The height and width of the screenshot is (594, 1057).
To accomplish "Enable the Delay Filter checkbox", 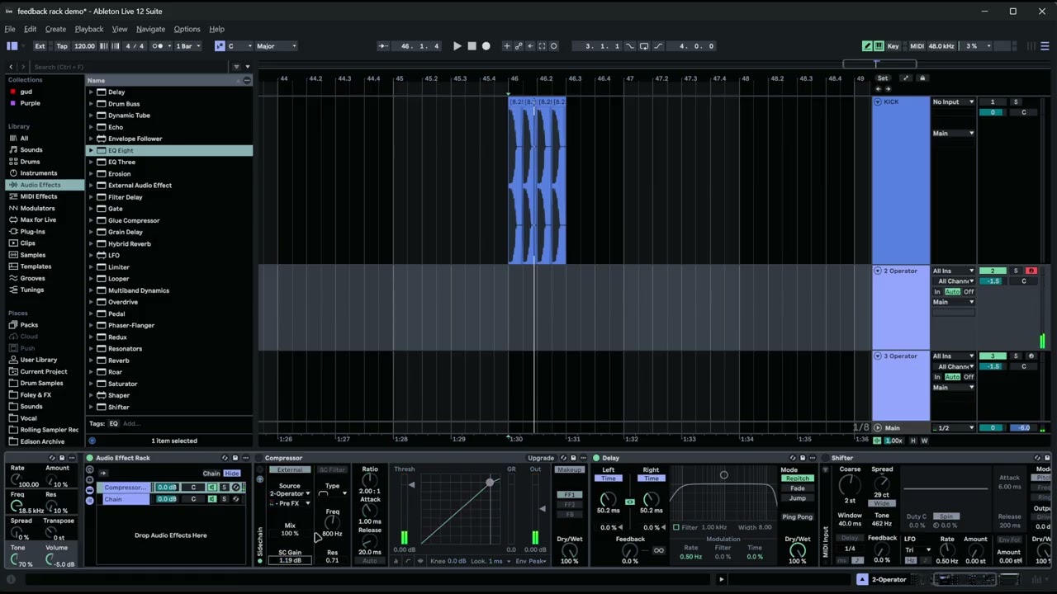I will pyautogui.click(x=676, y=527).
